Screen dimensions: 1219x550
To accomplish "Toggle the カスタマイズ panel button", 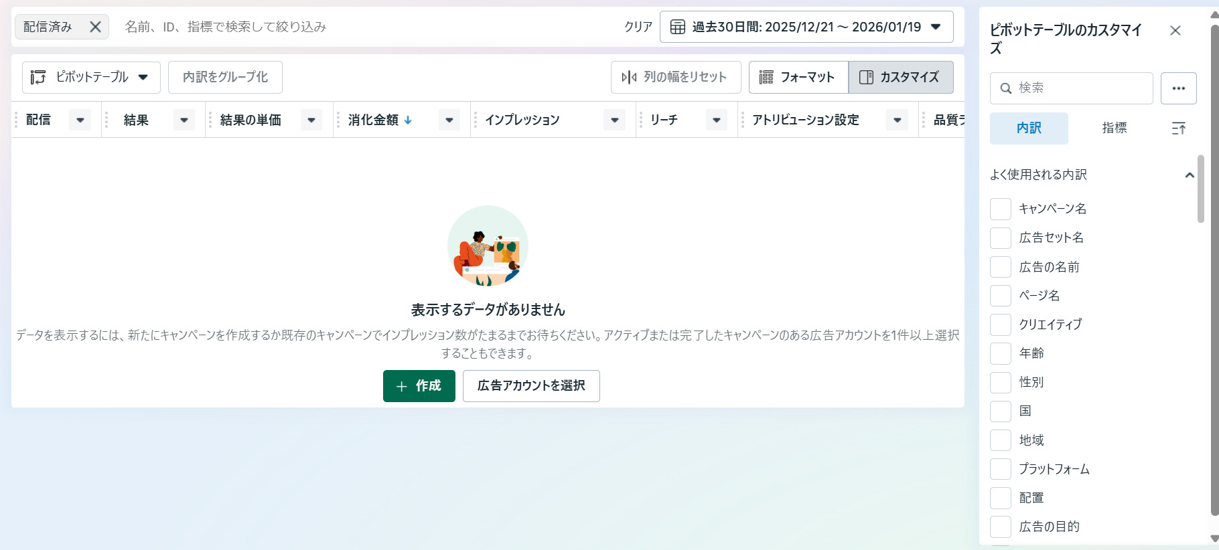I will [900, 77].
